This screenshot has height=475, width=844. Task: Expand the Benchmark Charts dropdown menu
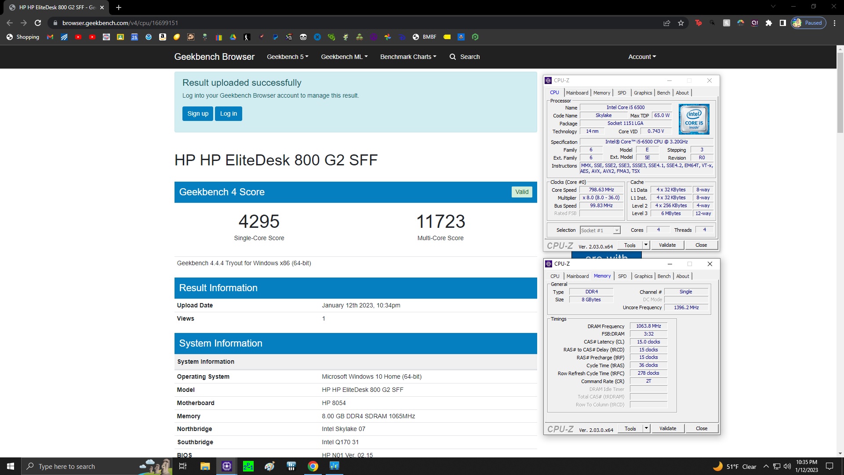pyautogui.click(x=408, y=57)
